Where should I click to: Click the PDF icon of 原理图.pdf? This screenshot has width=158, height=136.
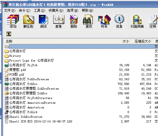[x=7, y=70]
